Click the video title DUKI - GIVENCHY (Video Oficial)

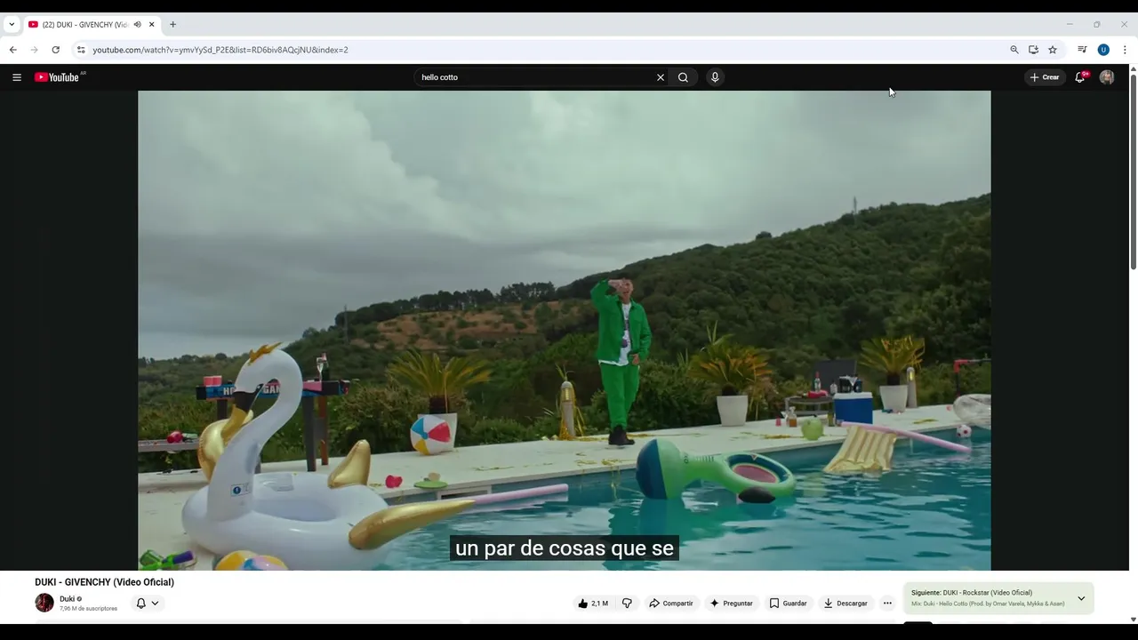[105, 582]
